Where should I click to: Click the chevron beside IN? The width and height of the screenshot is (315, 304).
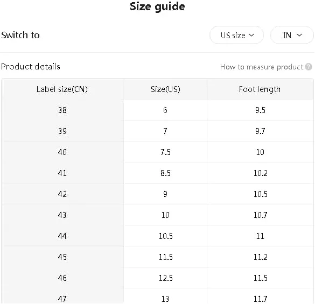[299, 35]
